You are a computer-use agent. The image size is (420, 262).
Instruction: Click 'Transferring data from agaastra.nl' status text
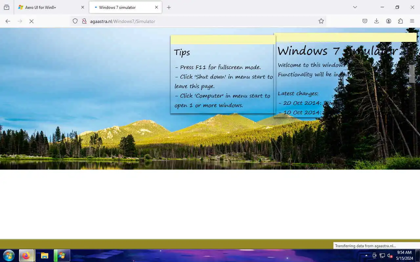coord(365,246)
